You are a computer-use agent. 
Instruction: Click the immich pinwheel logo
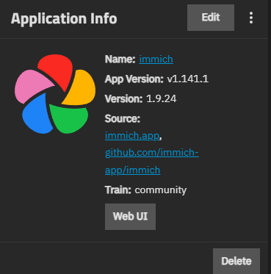55,94
